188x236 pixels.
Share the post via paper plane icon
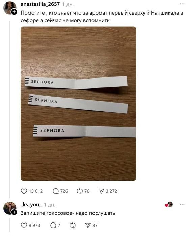pyautogui.click(x=101, y=191)
